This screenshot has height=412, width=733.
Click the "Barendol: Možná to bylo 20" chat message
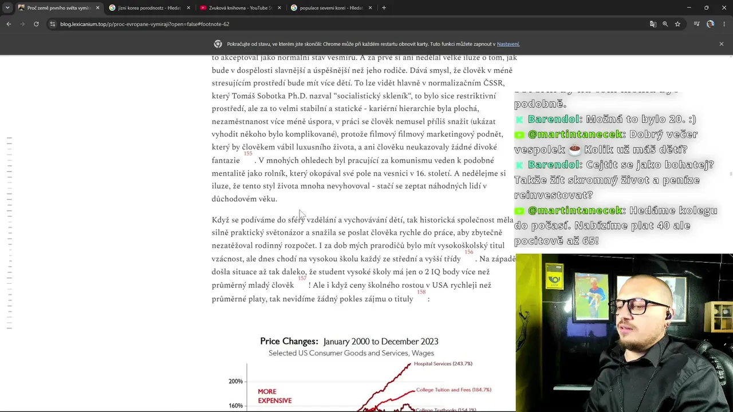coord(605,119)
